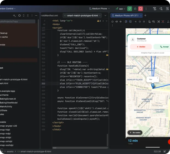
Task: Open the project panel options menu
Action: click(32, 16)
